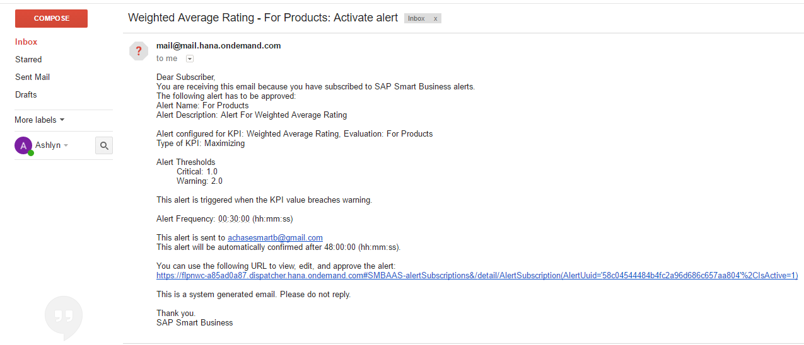The width and height of the screenshot is (804, 345).
Task: Click the sender address mail@mail.hana.ondemand.com
Action: point(218,46)
